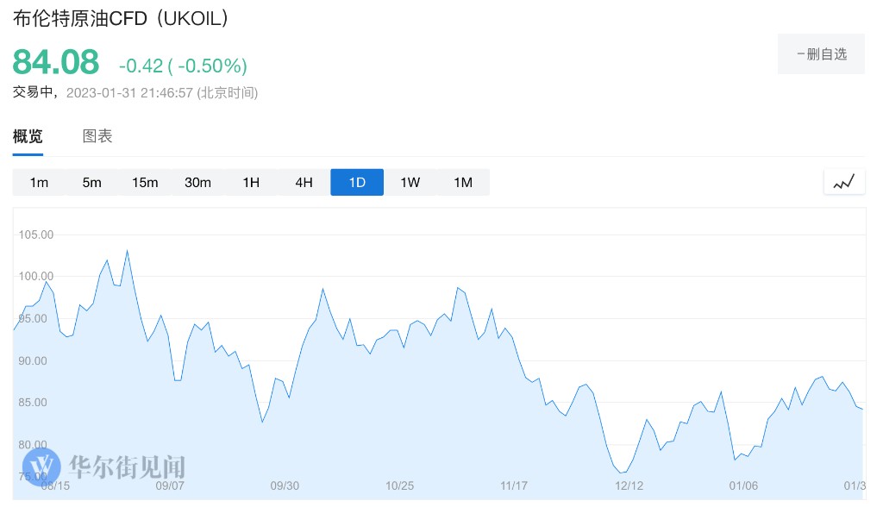This screenshot has height=507, width=883.
Task: Click the 删自选 remove-from-watchlist button
Action: 821,54
